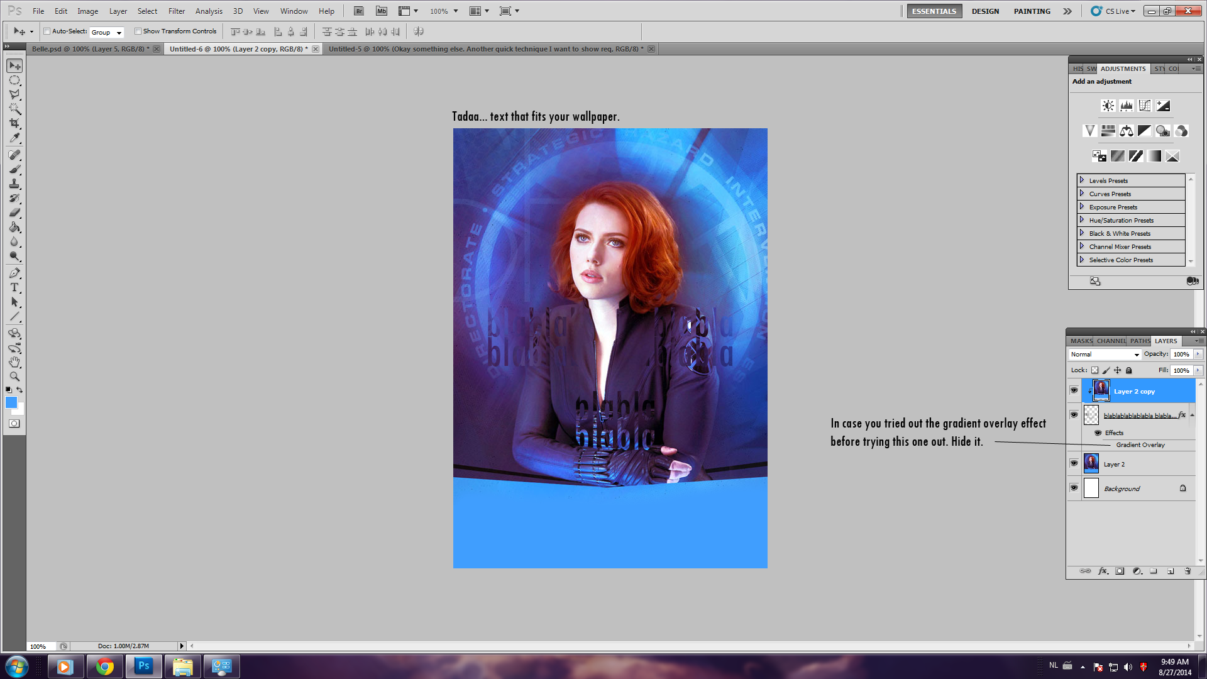This screenshot has width=1207, height=679.
Task: Click the status bar zoom percentage field
Action: pyautogui.click(x=40, y=646)
